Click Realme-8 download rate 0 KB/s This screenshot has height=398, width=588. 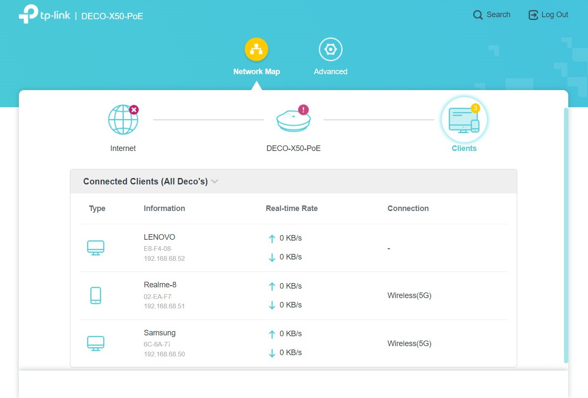pos(291,305)
